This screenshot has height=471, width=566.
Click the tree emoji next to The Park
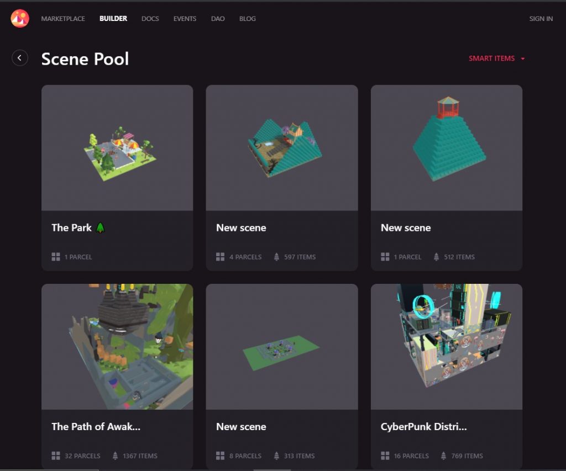tap(101, 227)
